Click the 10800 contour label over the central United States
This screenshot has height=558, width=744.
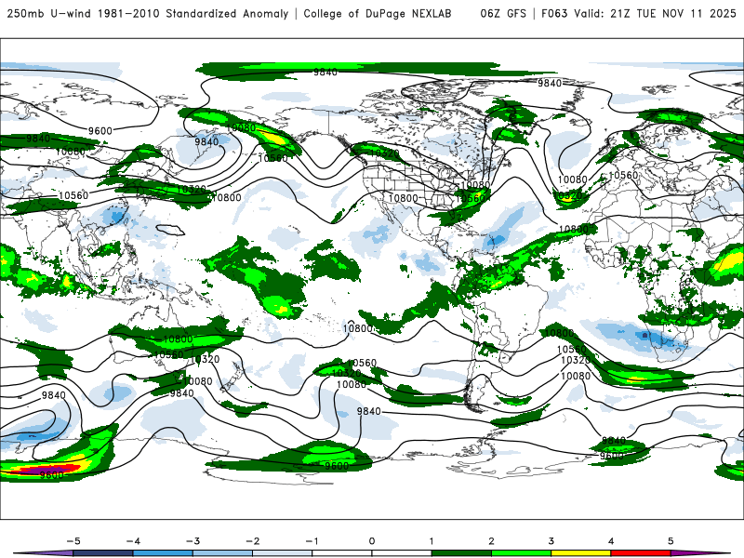point(403,198)
